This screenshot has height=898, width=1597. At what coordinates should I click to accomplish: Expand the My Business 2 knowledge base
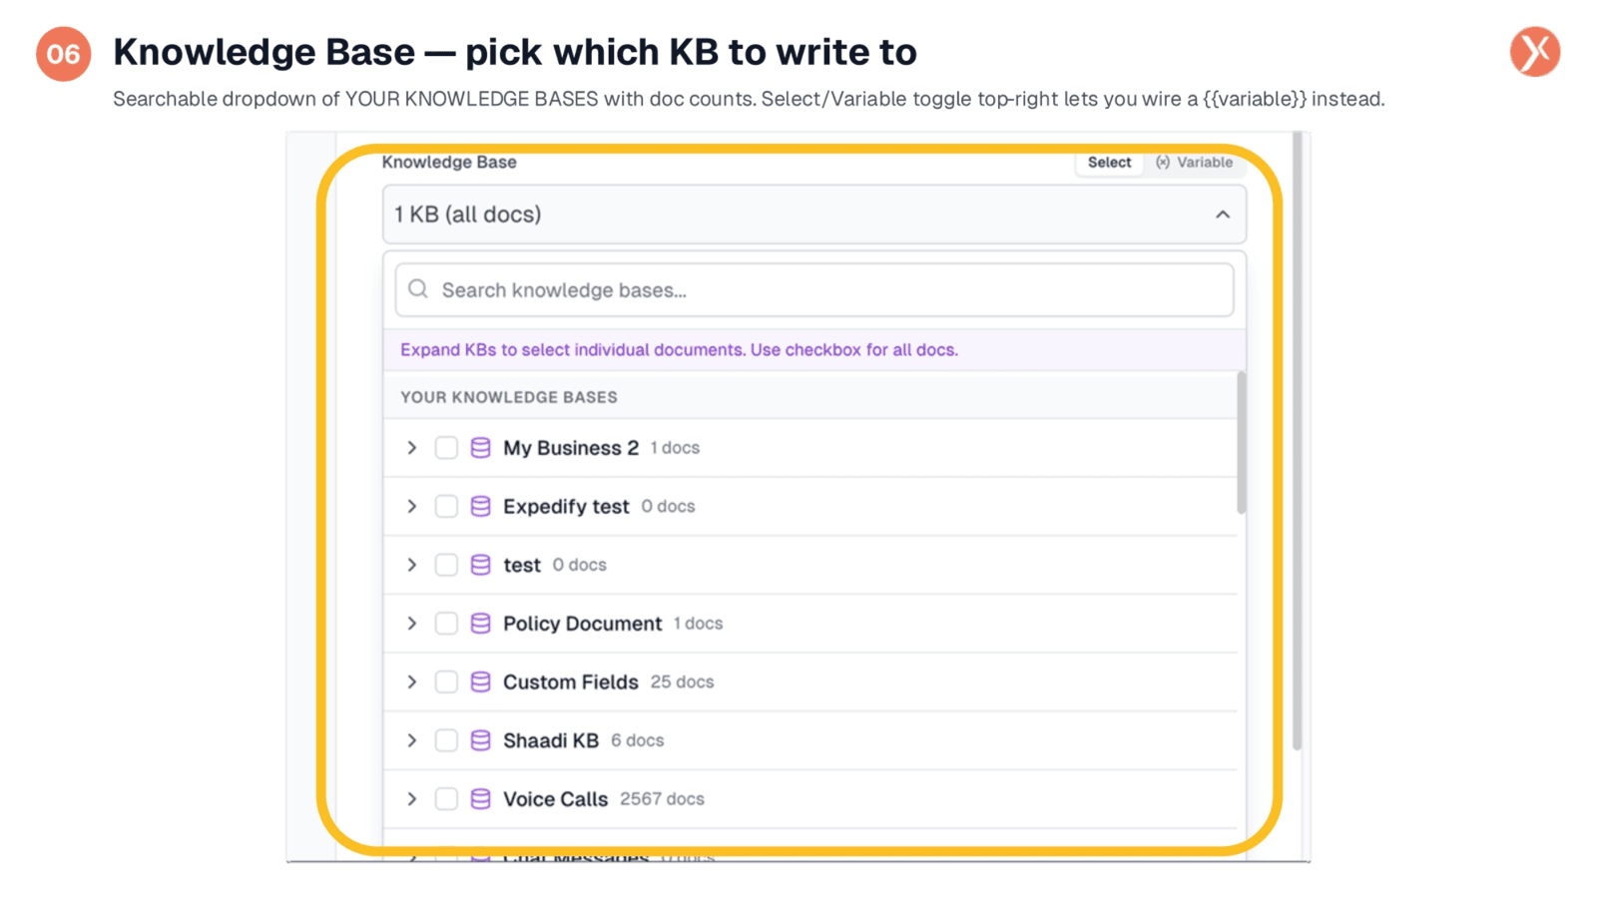411,448
